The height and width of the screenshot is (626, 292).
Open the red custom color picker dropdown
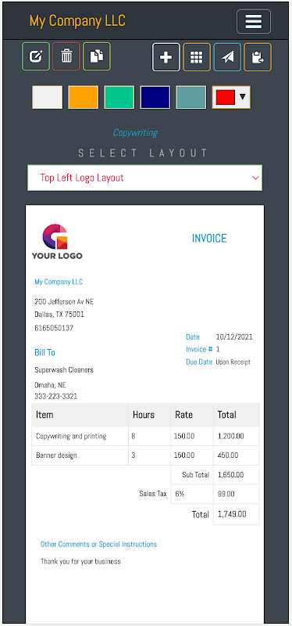(x=231, y=97)
